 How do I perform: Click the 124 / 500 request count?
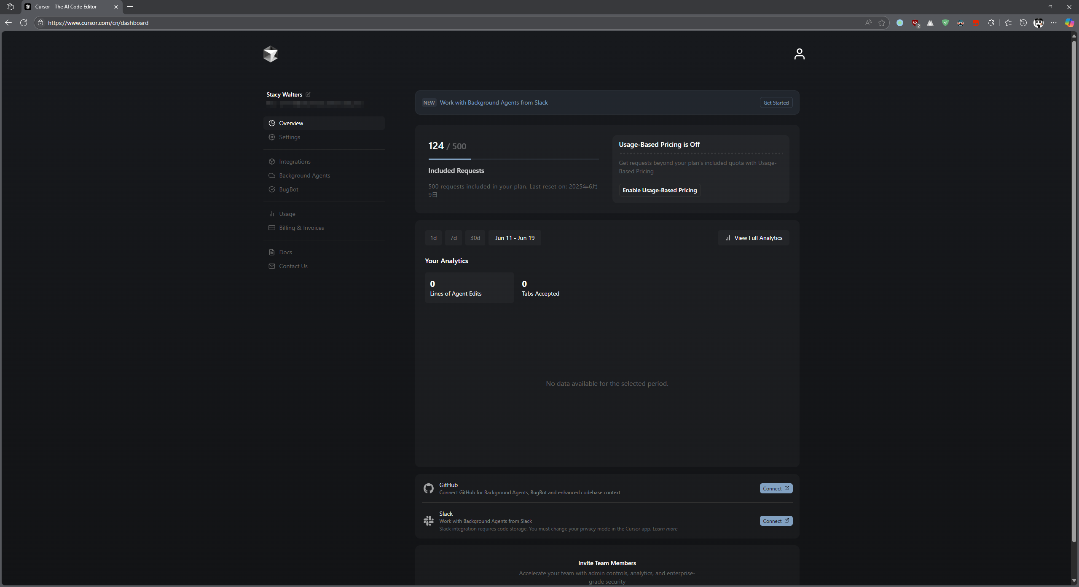[447, 146]
